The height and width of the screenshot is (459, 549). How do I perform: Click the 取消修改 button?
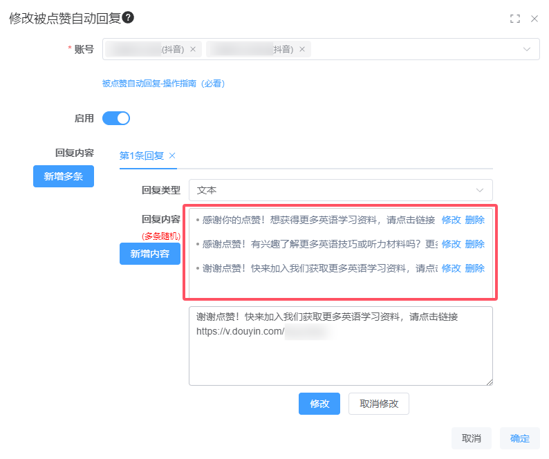tap(379, 404)
